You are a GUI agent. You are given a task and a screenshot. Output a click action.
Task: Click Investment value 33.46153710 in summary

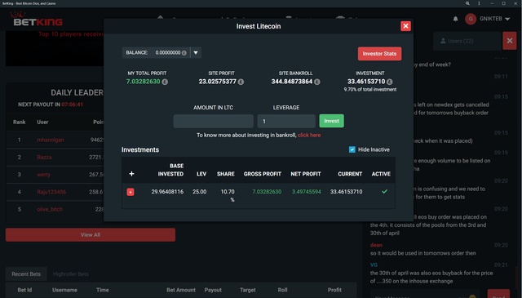pyautogui.click(x=366, y=82)
